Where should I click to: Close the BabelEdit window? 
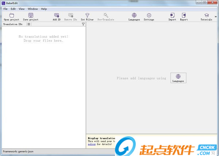212,3
